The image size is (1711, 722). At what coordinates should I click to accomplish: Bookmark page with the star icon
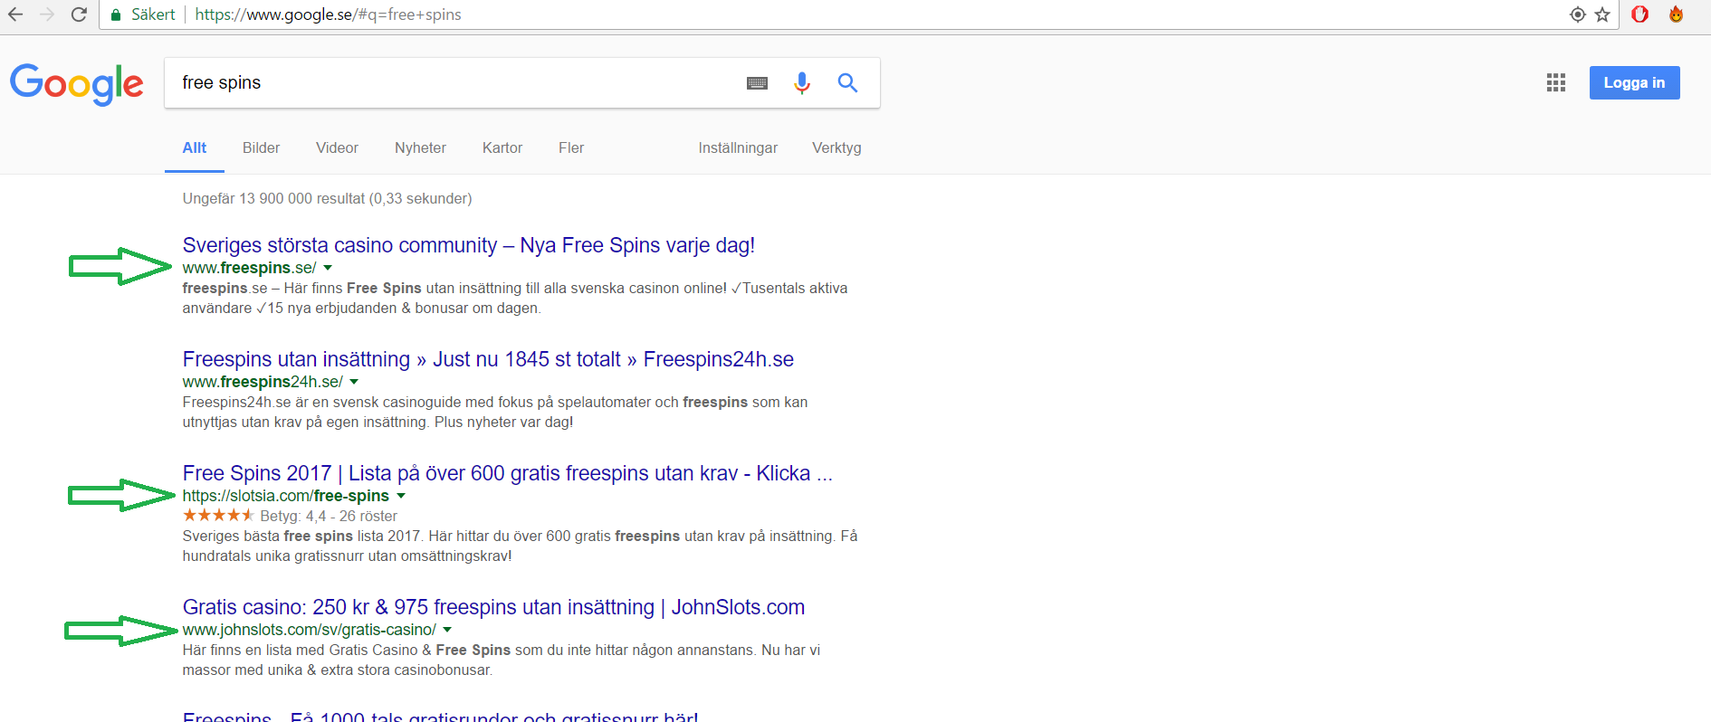point(1602,14)
